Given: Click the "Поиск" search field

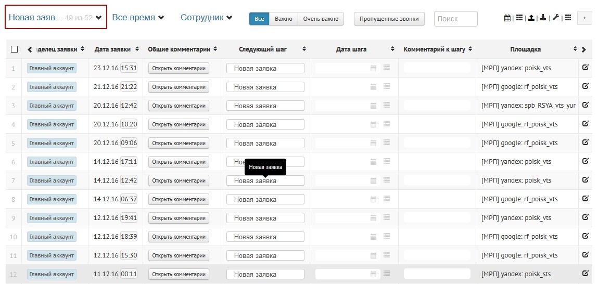Looking at the screenshot, I should [x=455, y=19].
